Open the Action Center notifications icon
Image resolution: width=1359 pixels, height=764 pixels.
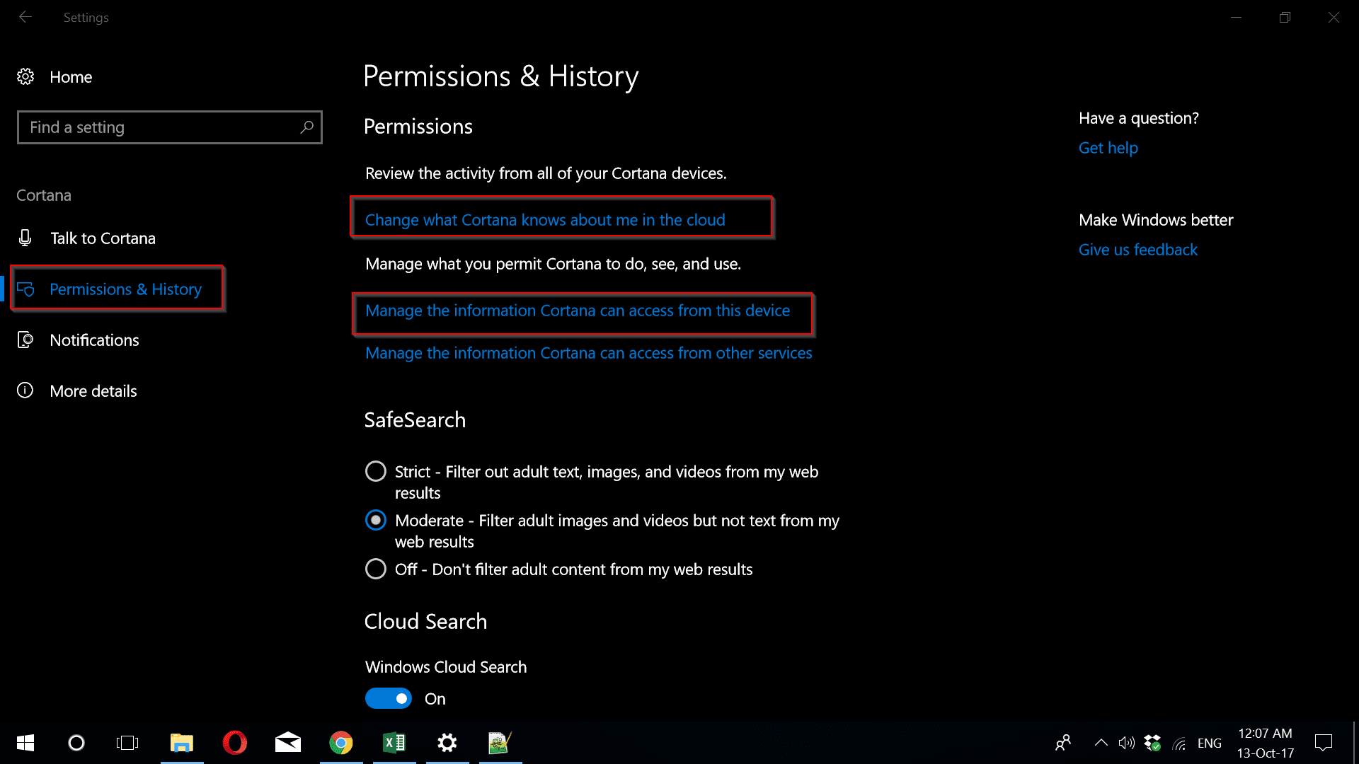click(1324, 743)
